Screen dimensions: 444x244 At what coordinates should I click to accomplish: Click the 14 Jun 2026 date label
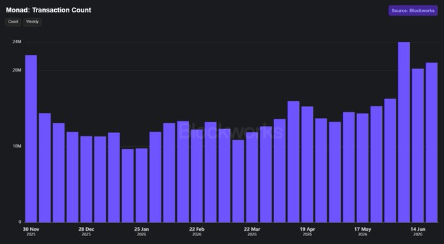pos(418,232)
